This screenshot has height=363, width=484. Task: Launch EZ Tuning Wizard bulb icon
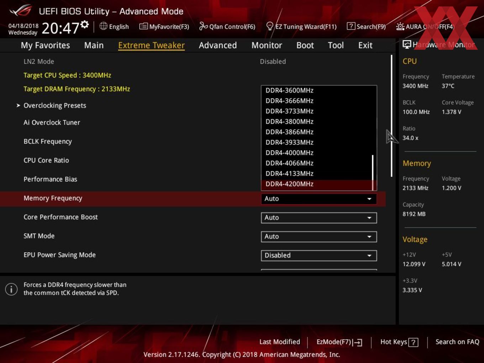[x=270, y=26]
